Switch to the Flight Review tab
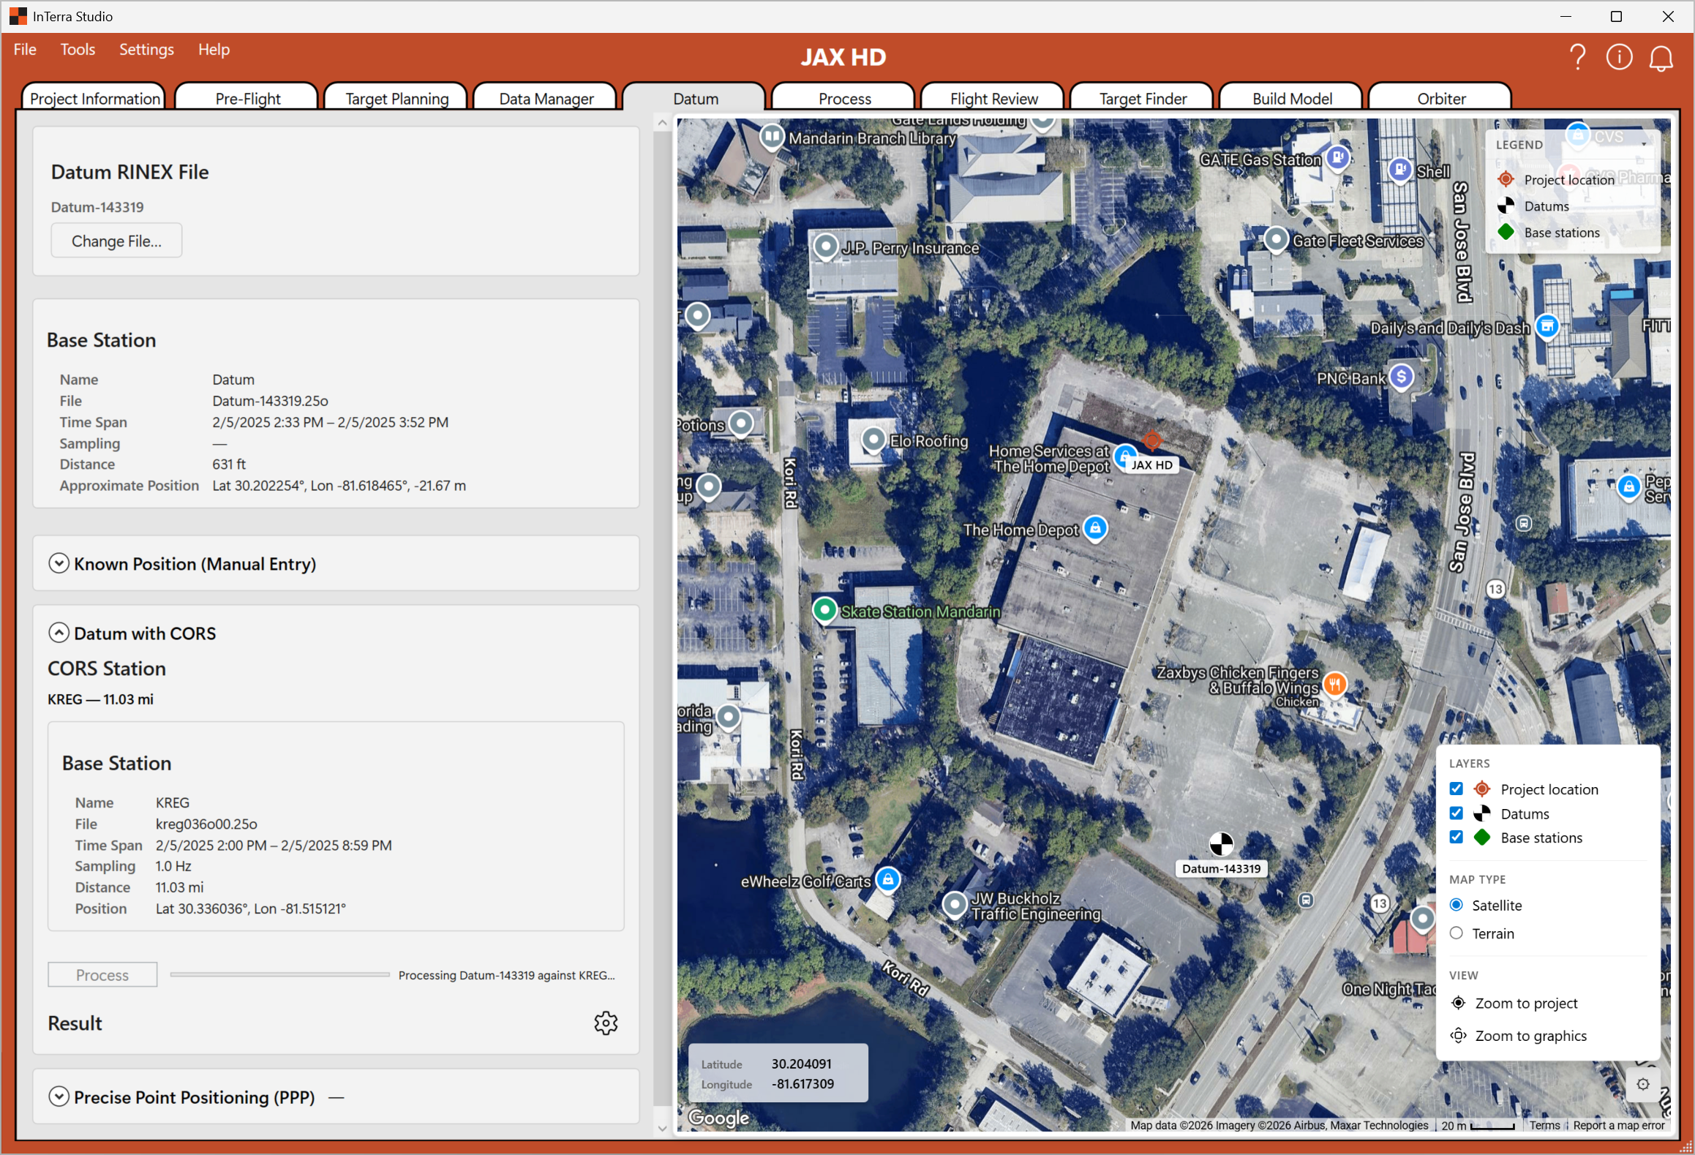 click(x=993, y=98)
